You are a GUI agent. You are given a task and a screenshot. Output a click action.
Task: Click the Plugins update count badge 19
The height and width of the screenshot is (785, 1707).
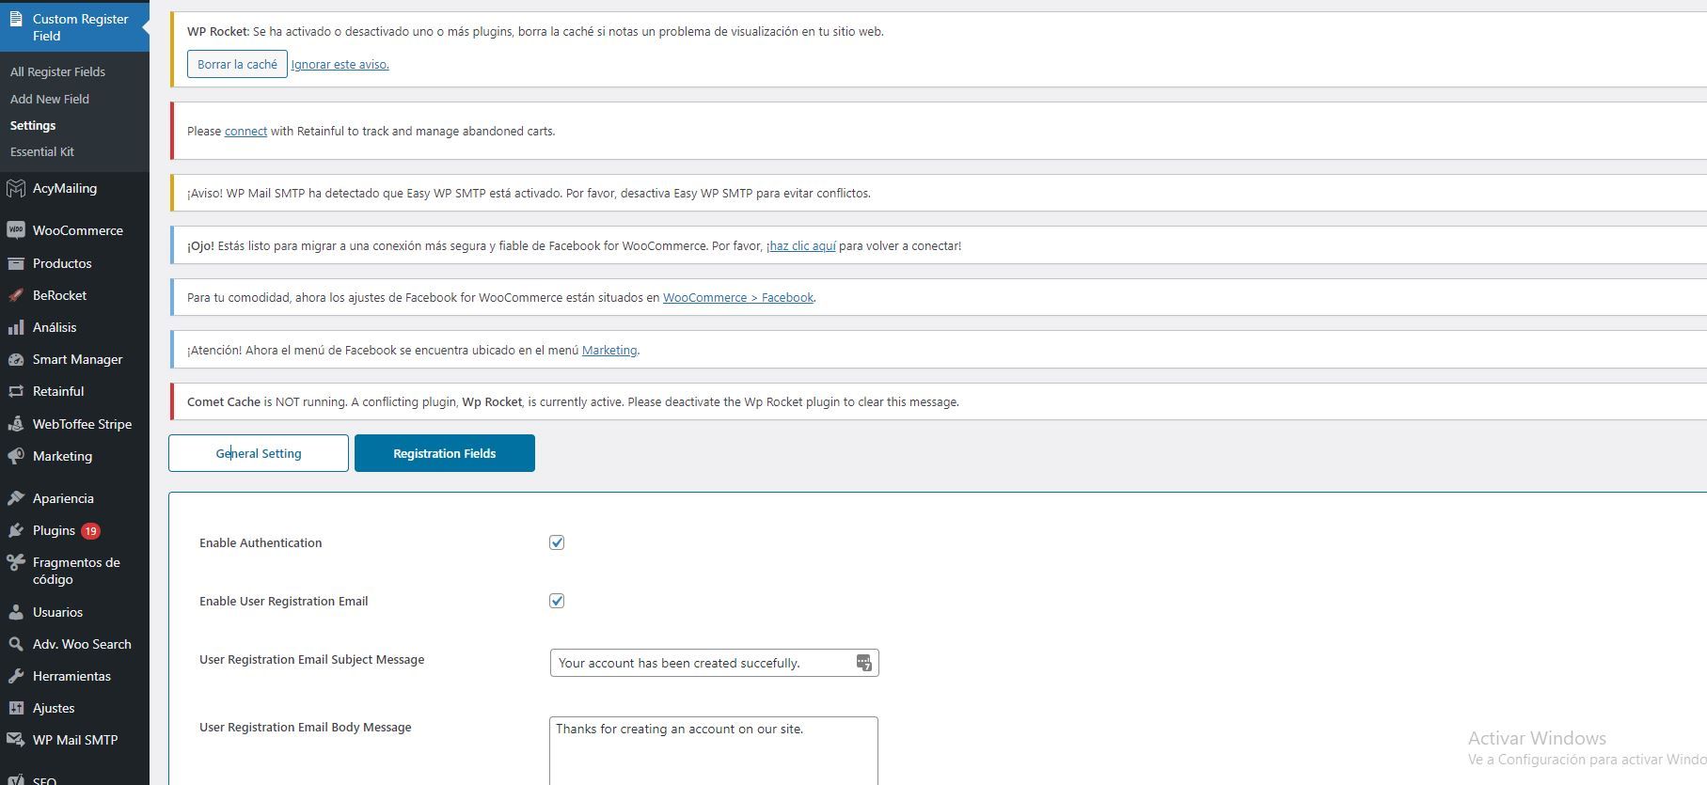[90, 531]
